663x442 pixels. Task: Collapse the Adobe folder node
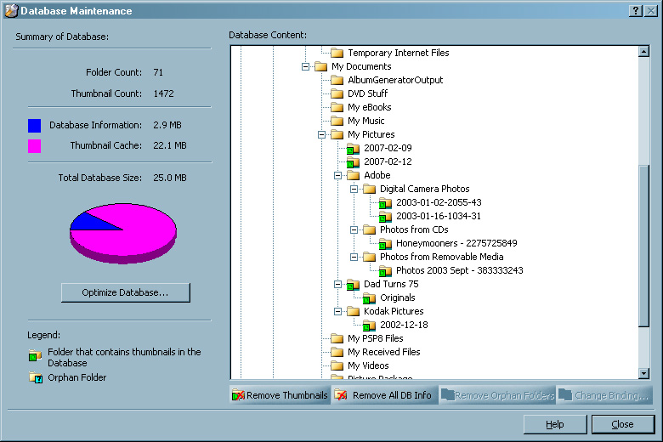pyautogui.click(x=338, y=175)
